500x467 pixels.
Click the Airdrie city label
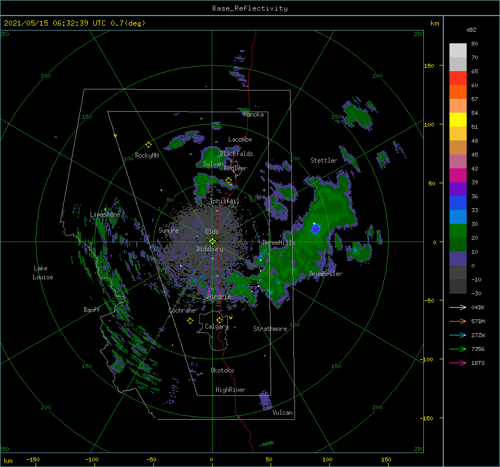pos(219,297)
